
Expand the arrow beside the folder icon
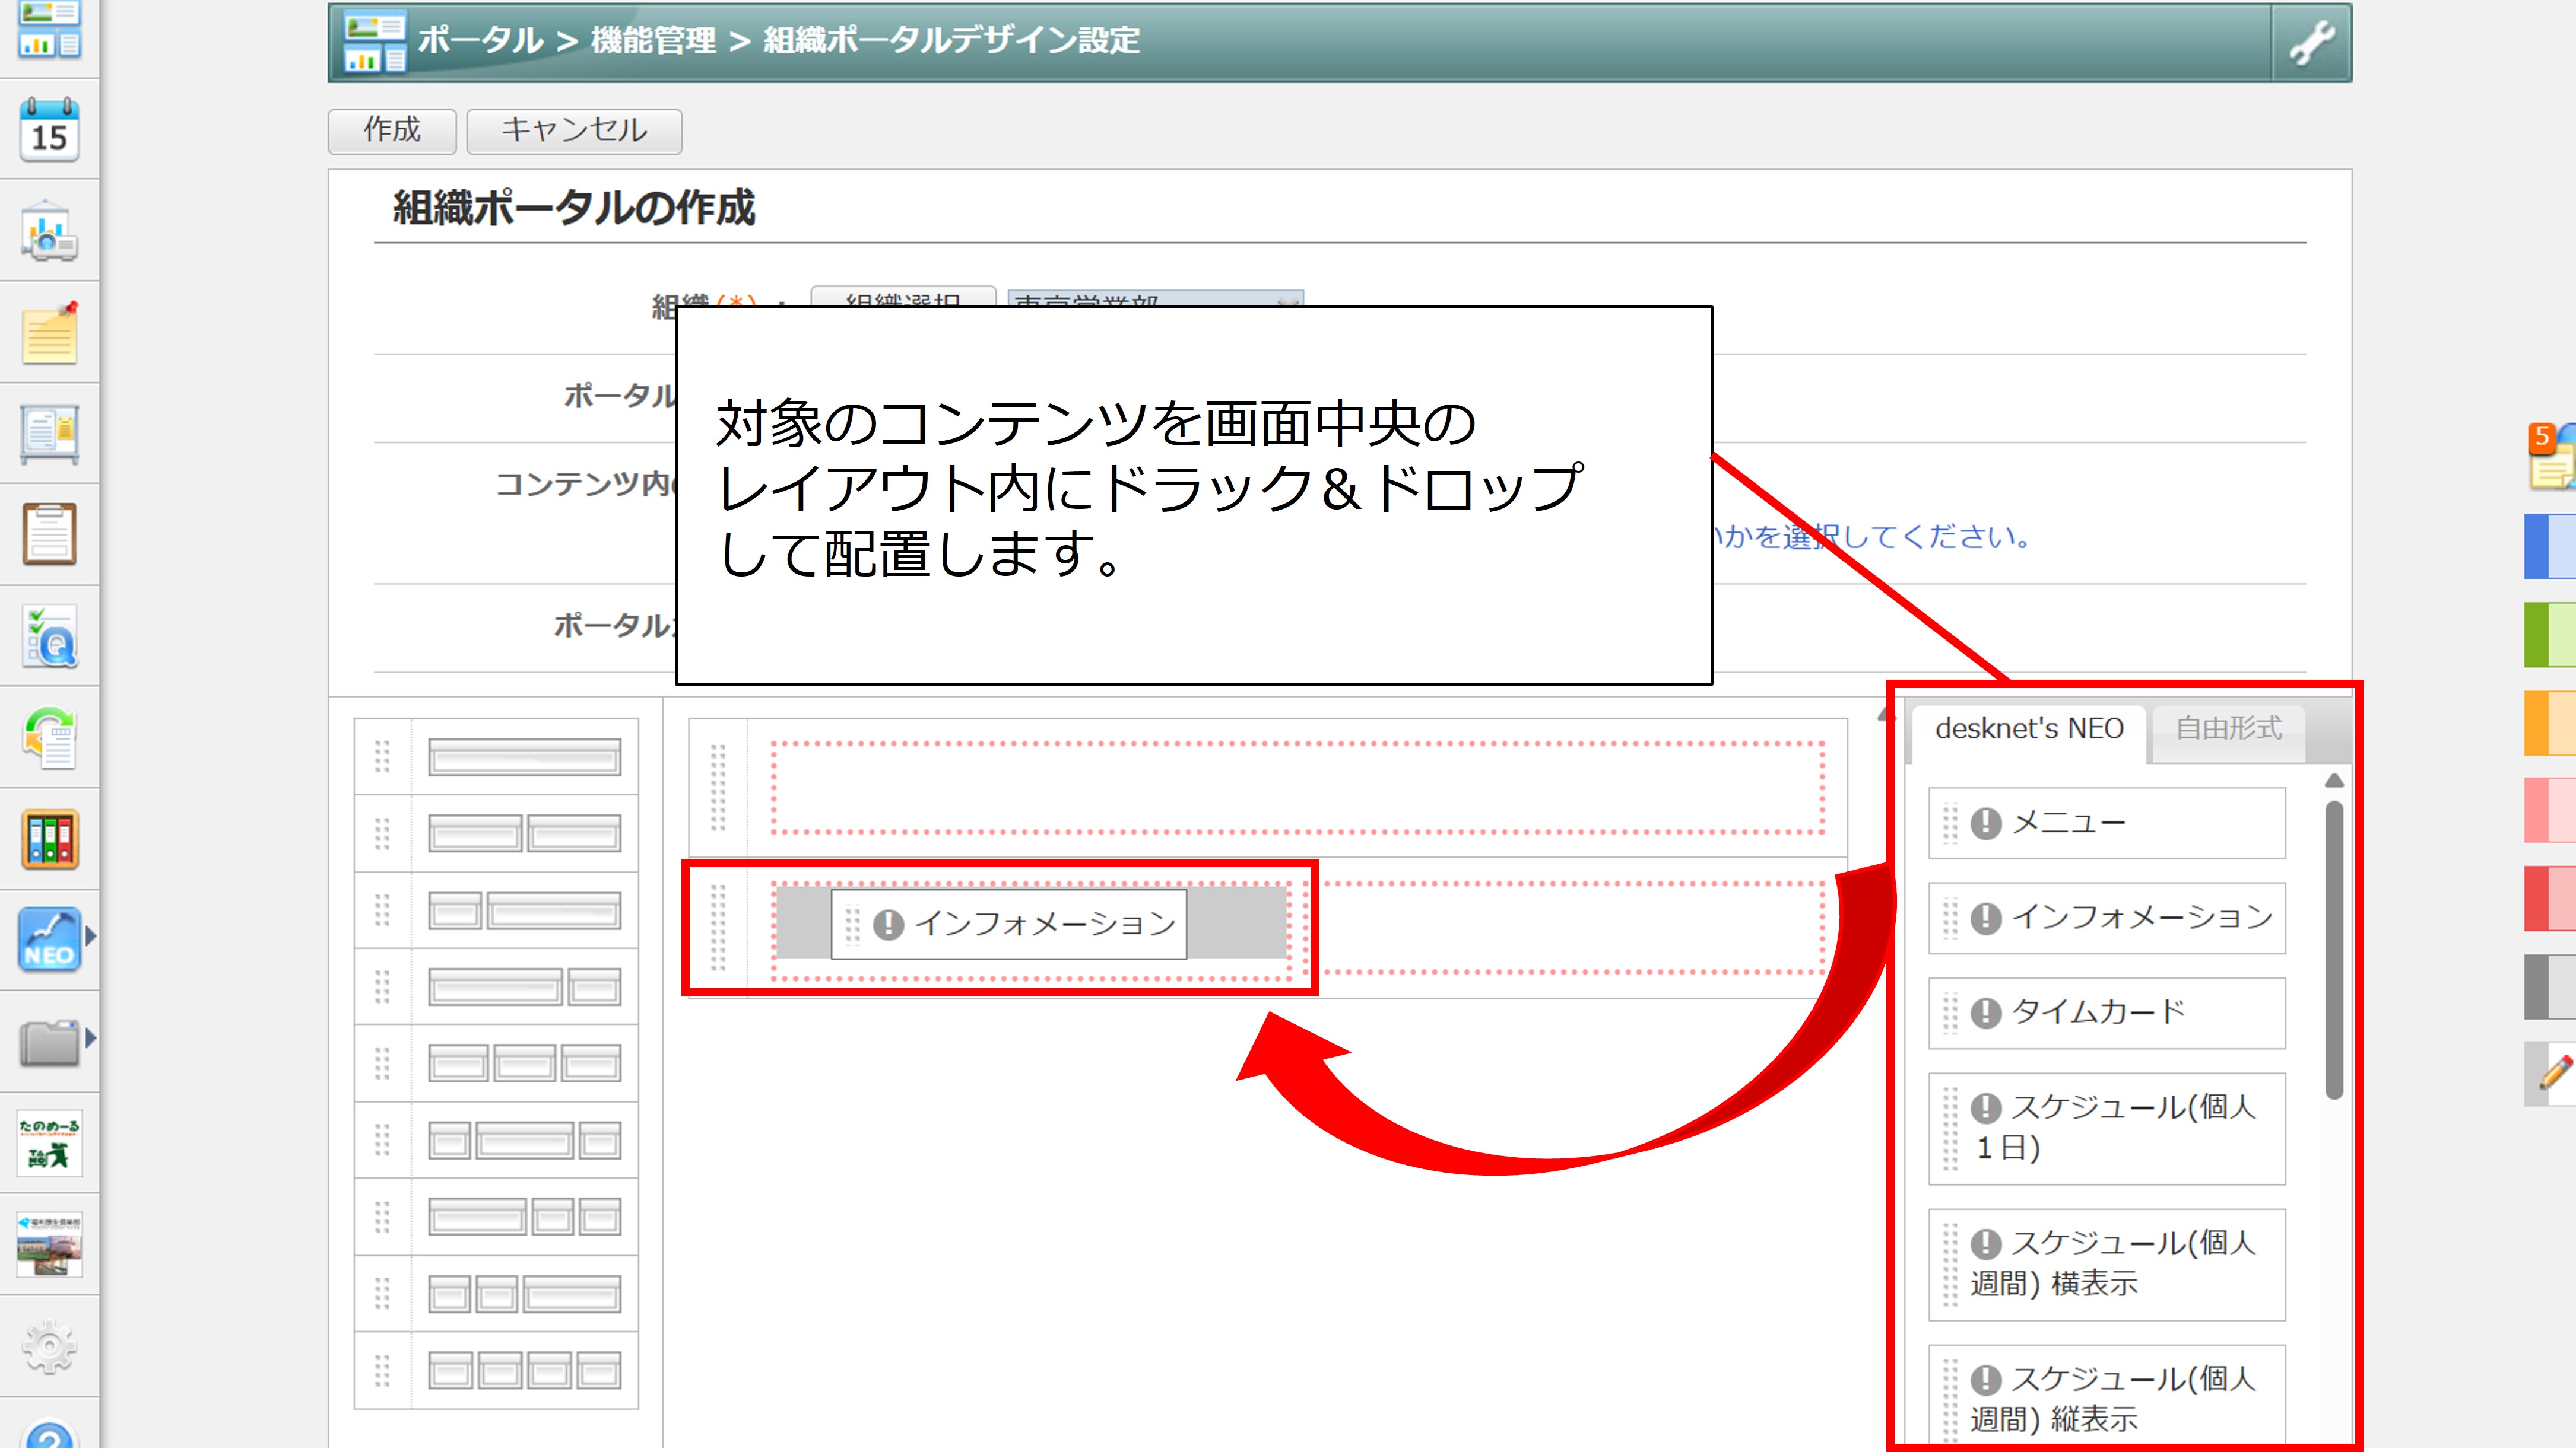tap(91, 1038)
